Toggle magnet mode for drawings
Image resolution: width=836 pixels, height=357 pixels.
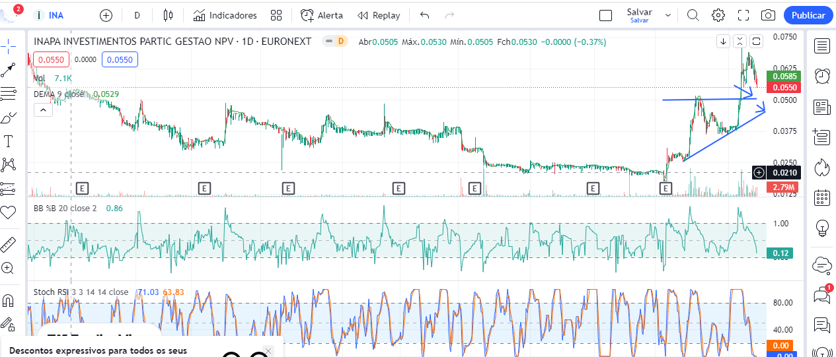click(x=8, y=300)
